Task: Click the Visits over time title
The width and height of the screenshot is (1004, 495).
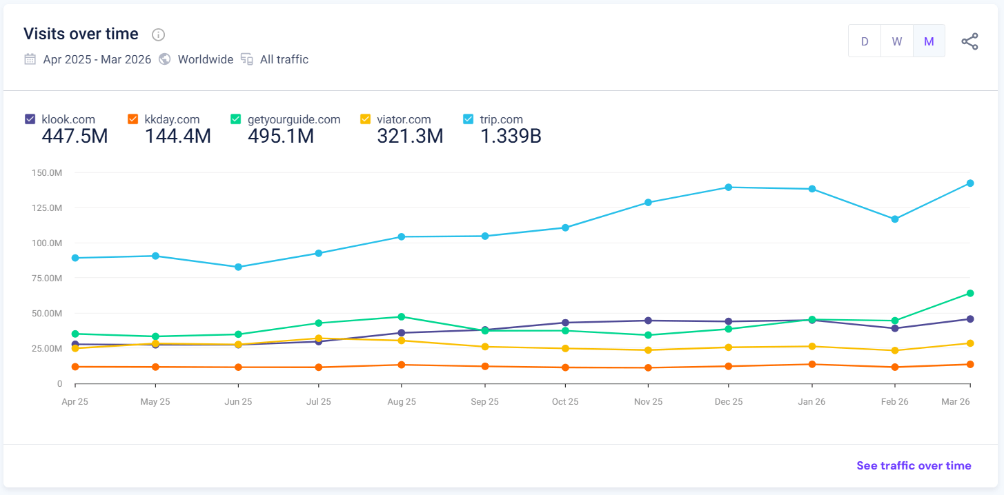Action: pos(81,34)
